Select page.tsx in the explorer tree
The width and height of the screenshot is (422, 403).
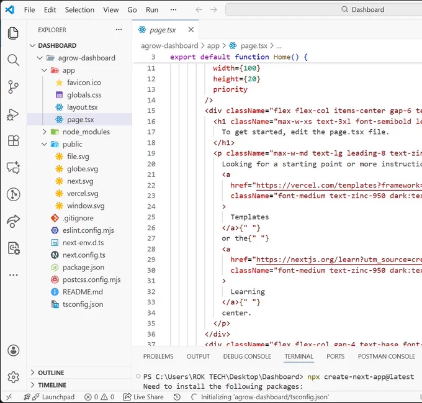79,119
